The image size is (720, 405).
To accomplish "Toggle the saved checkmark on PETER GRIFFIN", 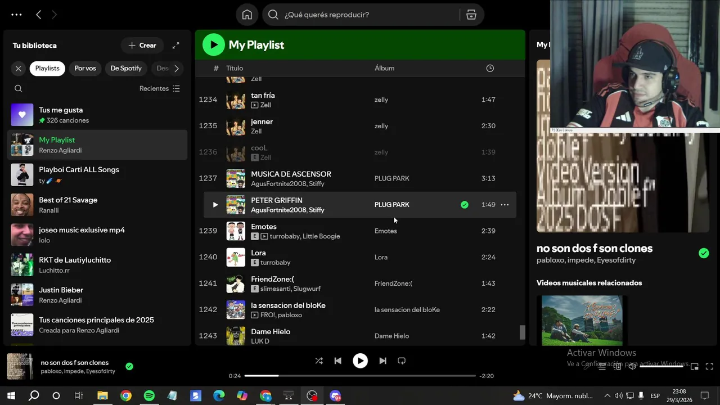I will pyautogui.click(x=465, y=205).
